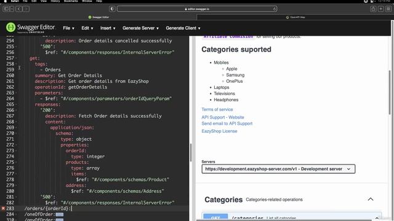Open the Generate Server menu
394x221 pixels.
[140, 28]
